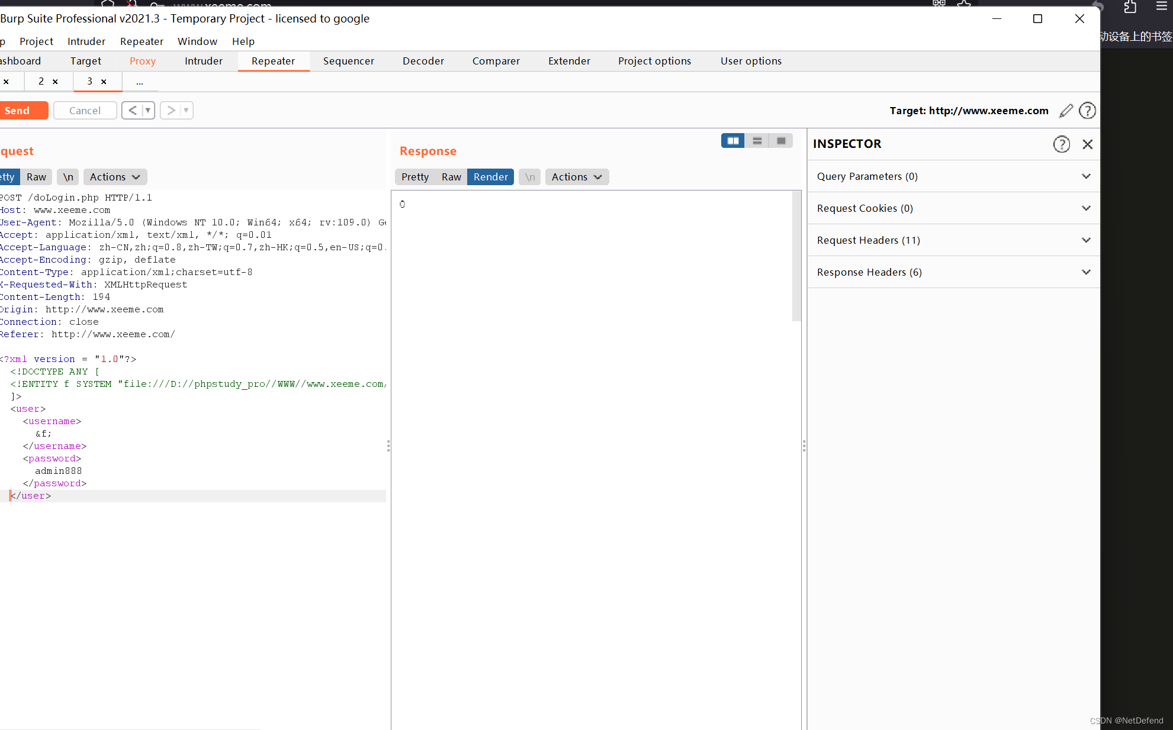The image size is (1173, 730).
Task: Open the User options tab
Action: tap(751, 61)
